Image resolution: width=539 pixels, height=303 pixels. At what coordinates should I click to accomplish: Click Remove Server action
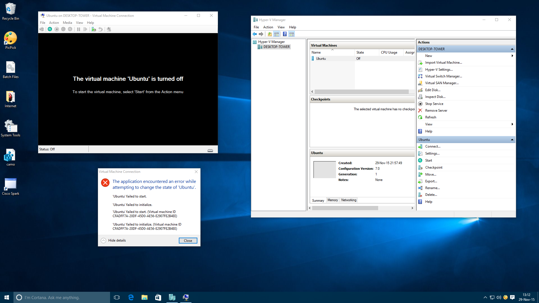(436, 111)
